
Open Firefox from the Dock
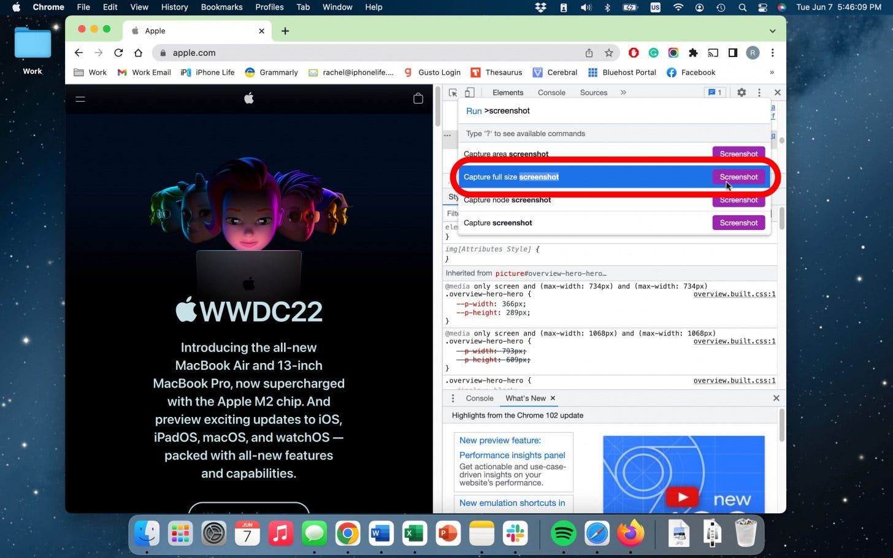pyautogui.click(x=630, y=534)
